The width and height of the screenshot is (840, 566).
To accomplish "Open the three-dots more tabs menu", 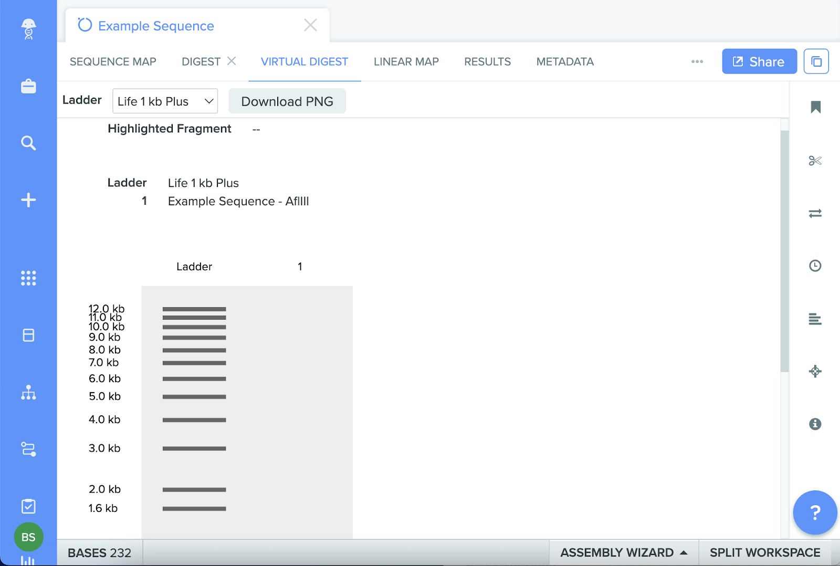I will point(697,61).
